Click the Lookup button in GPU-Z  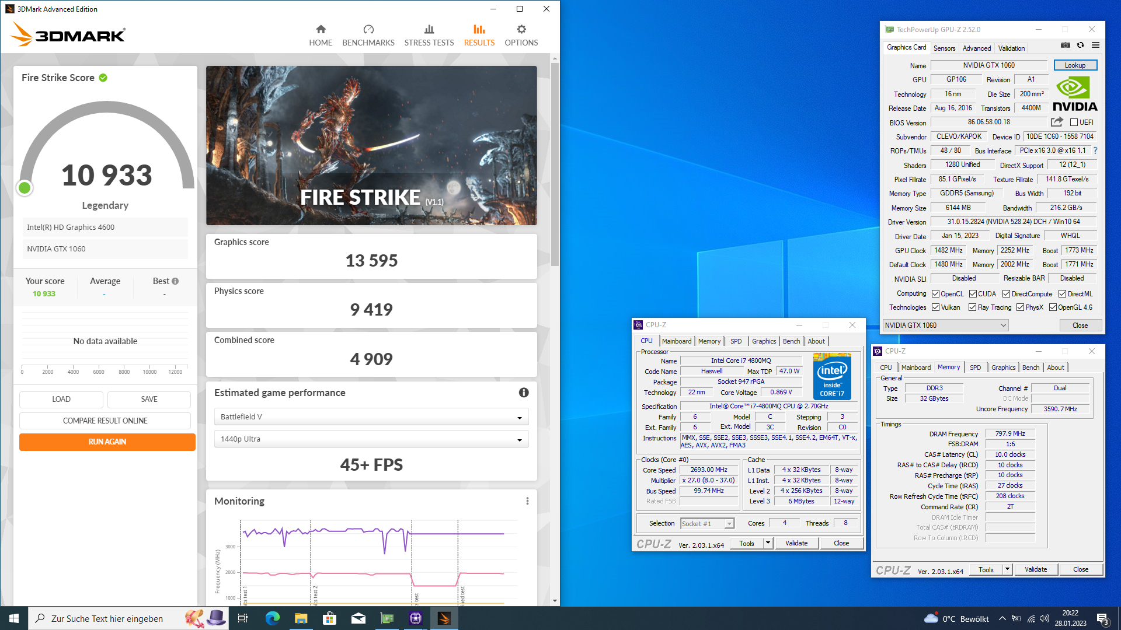1075,65
